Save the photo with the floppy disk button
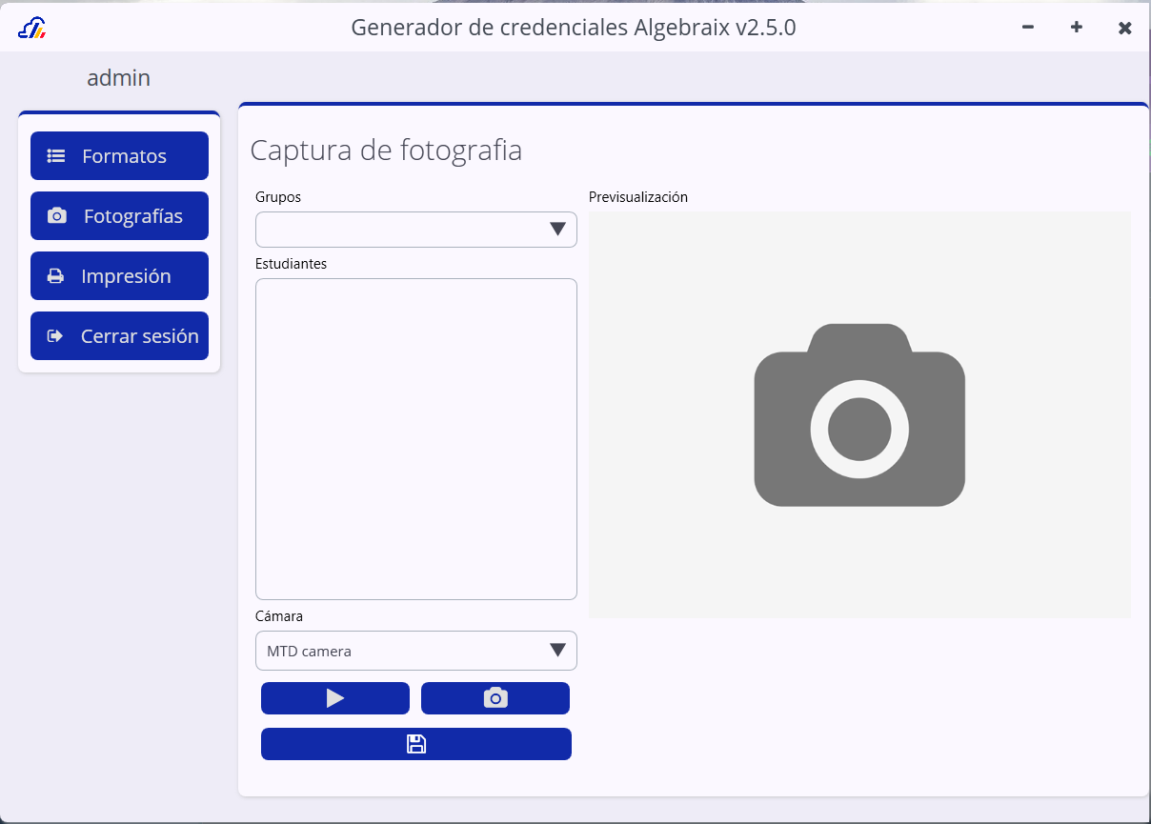The width and height of the screenshot is (1151, 824). (416, 744)
